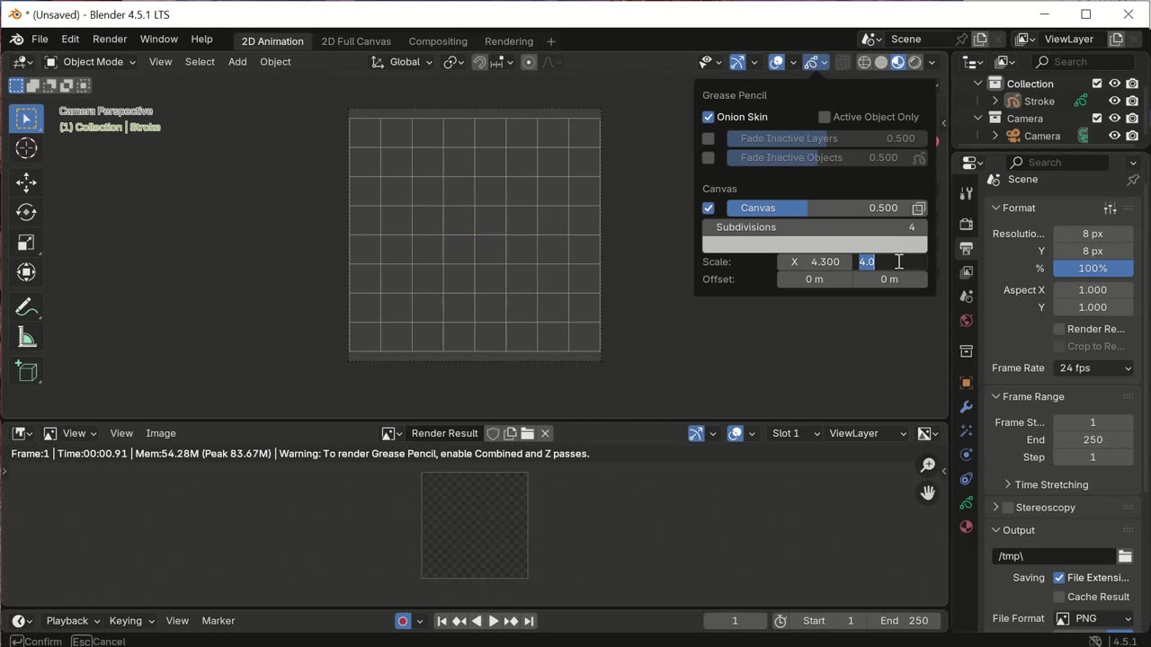Image resolution: width=1151 pixels, height=647 pixels.
Task: Click the Marker menu in timeline
Action: pyautogui.click(x=218, y=621)
